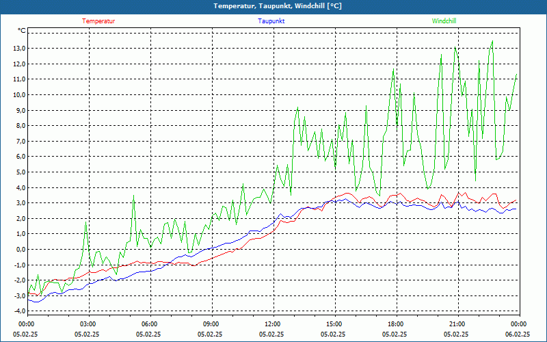Click the 15:00 time label on x-axis

pyautogui.click(x=334, y=324)
